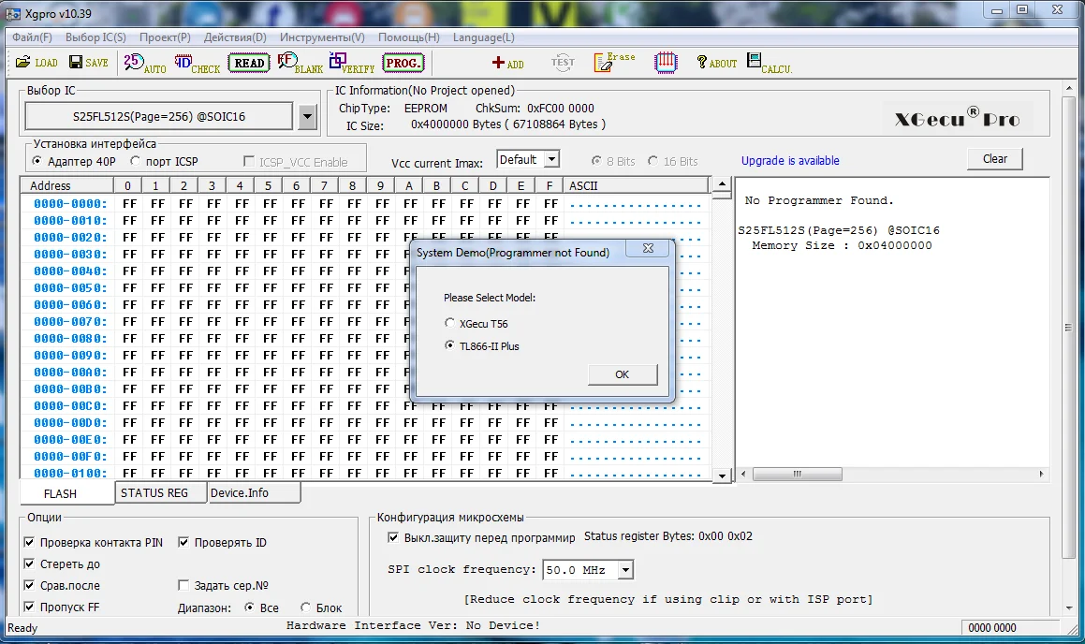This screenshot has height=644, width=1085.
Task: Click the VERIFY toolbar icon
Action: pos(351,63)
